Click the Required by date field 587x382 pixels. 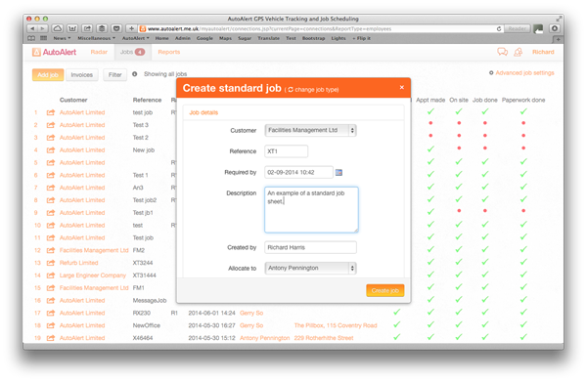point(298,172)
